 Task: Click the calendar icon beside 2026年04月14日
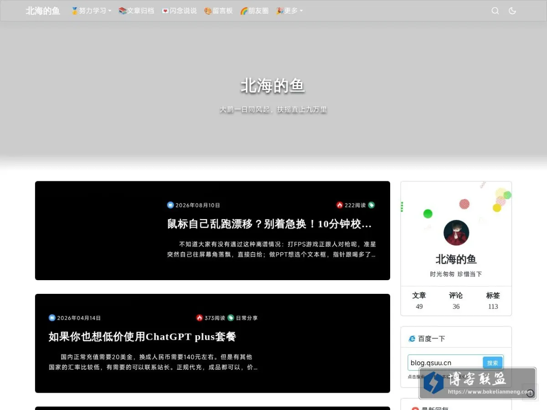click(x=52, y=318)
